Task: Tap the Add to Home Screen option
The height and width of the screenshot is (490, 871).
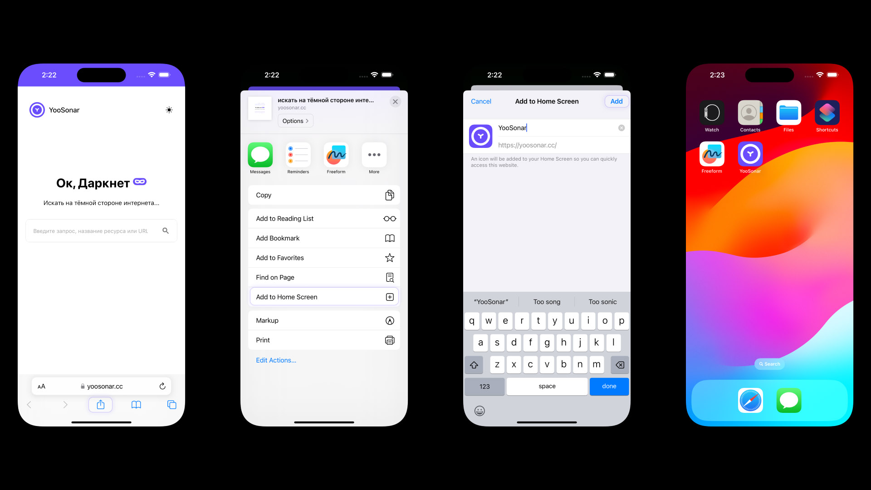Action: (x=323, y=297)
